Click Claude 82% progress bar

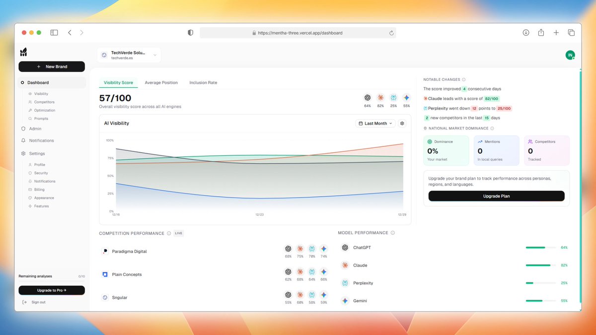pos(541,265)
